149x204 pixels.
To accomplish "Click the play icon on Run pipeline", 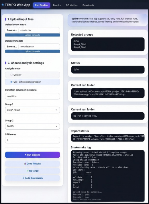I will tap(26, 155).
